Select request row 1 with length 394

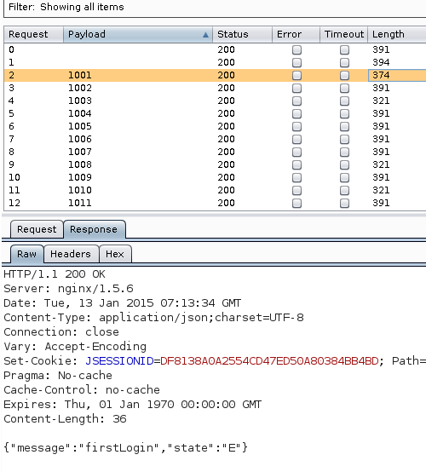tap(215, 62)
